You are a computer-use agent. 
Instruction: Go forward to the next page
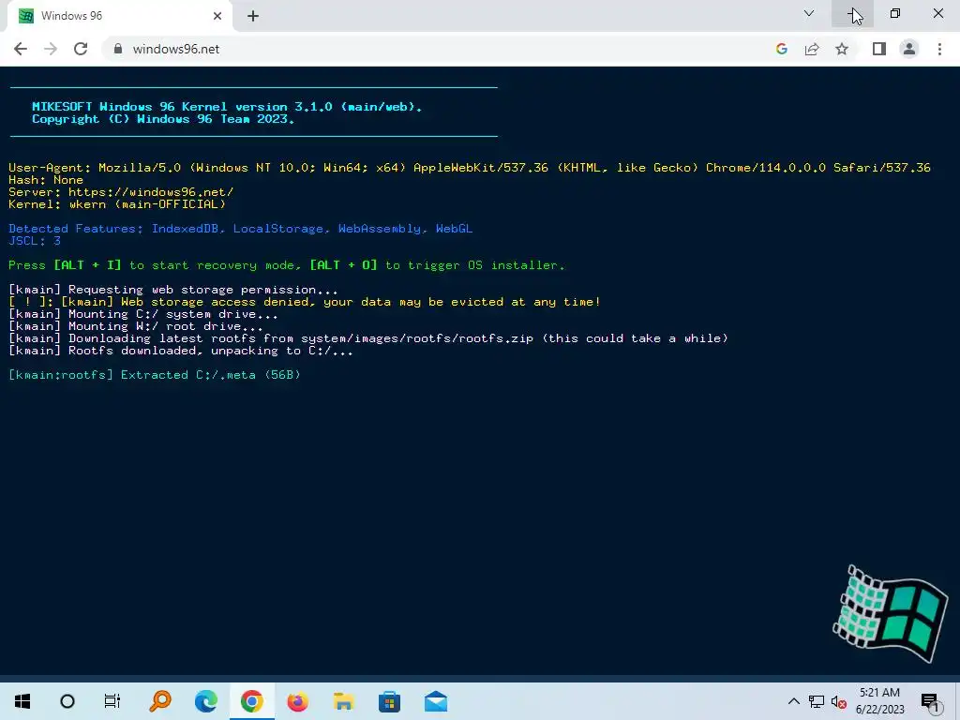click(51, 49)
